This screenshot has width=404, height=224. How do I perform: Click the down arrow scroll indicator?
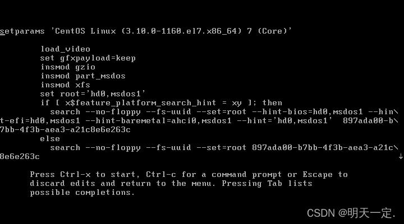(401, 156)
